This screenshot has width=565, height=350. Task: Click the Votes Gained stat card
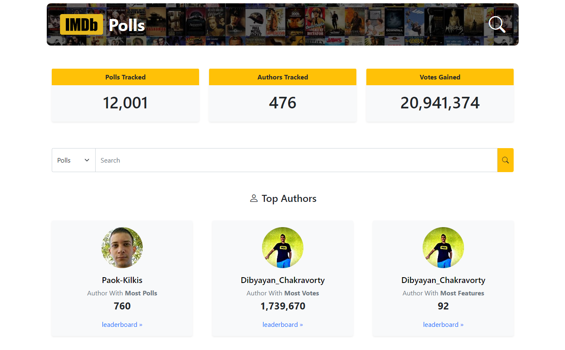[440, 95]
